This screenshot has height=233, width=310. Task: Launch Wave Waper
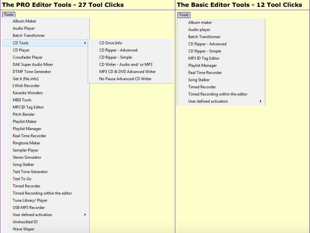(x=23, y=229)
